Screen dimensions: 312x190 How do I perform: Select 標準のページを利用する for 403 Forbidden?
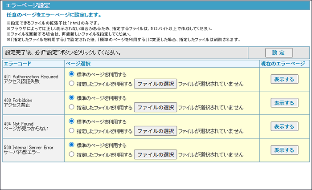coord(72,98)
